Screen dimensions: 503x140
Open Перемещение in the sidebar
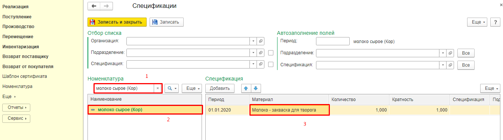pos(18,37)
